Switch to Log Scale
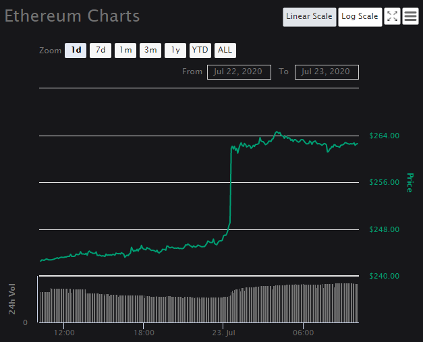 [360, 17]
